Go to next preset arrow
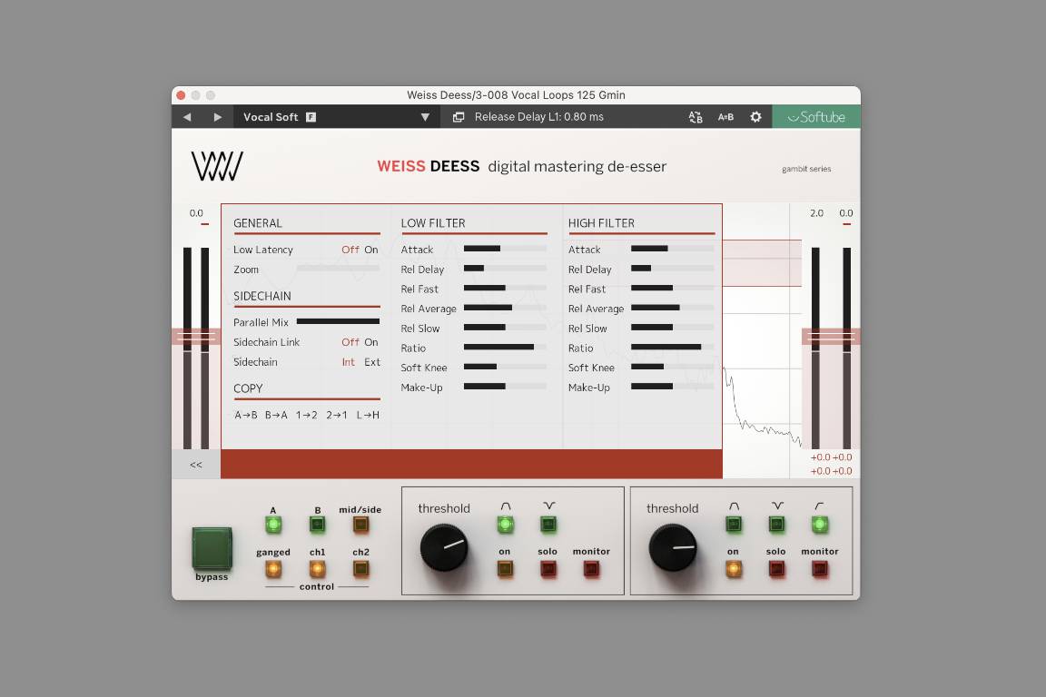This screenshot has height=697, width=1046. 218,117
